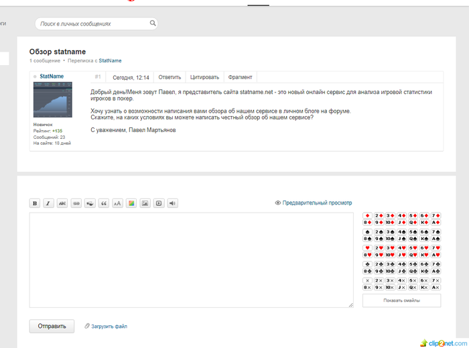Viewport: 469px width, 348px height.
Task: Click the Цитировать tab on the message
Action: [204, 77]
